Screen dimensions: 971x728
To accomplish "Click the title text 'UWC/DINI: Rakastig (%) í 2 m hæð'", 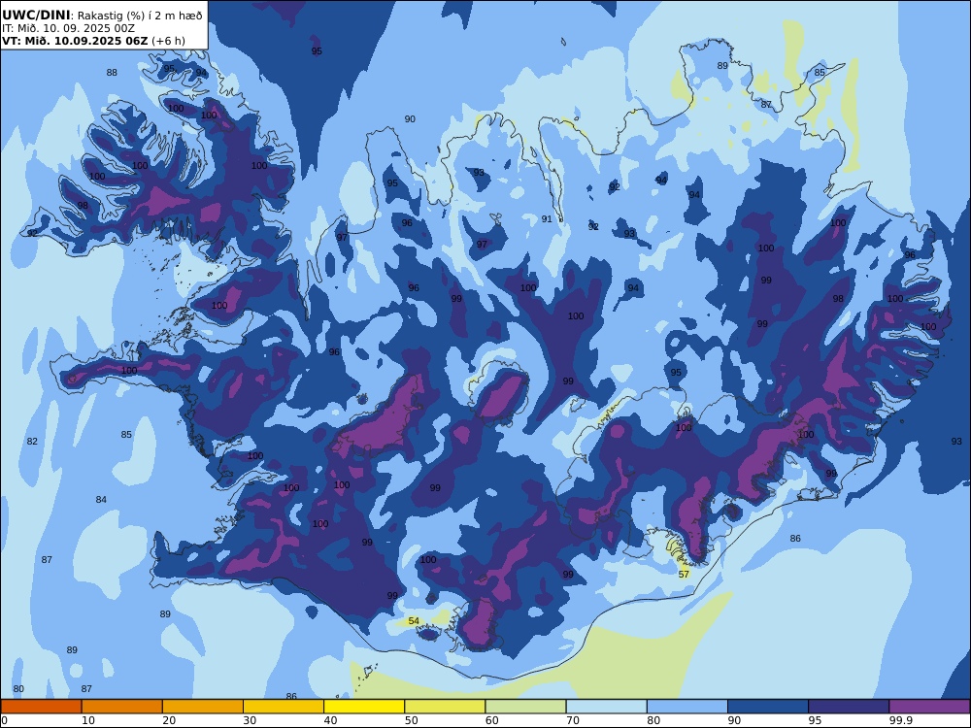I will (102, 16).
